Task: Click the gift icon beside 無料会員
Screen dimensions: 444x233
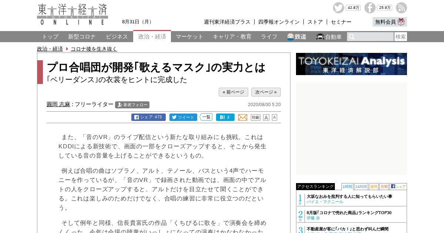Action: tap(401, 22)
